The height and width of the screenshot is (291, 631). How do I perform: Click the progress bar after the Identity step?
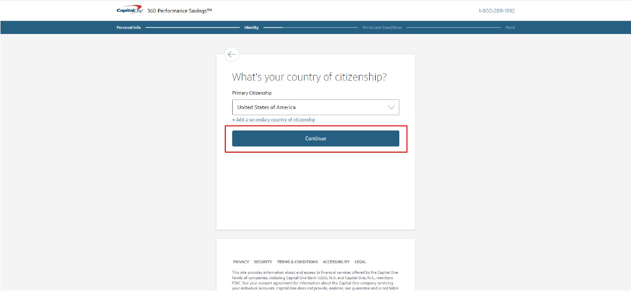tap(311, 28)
